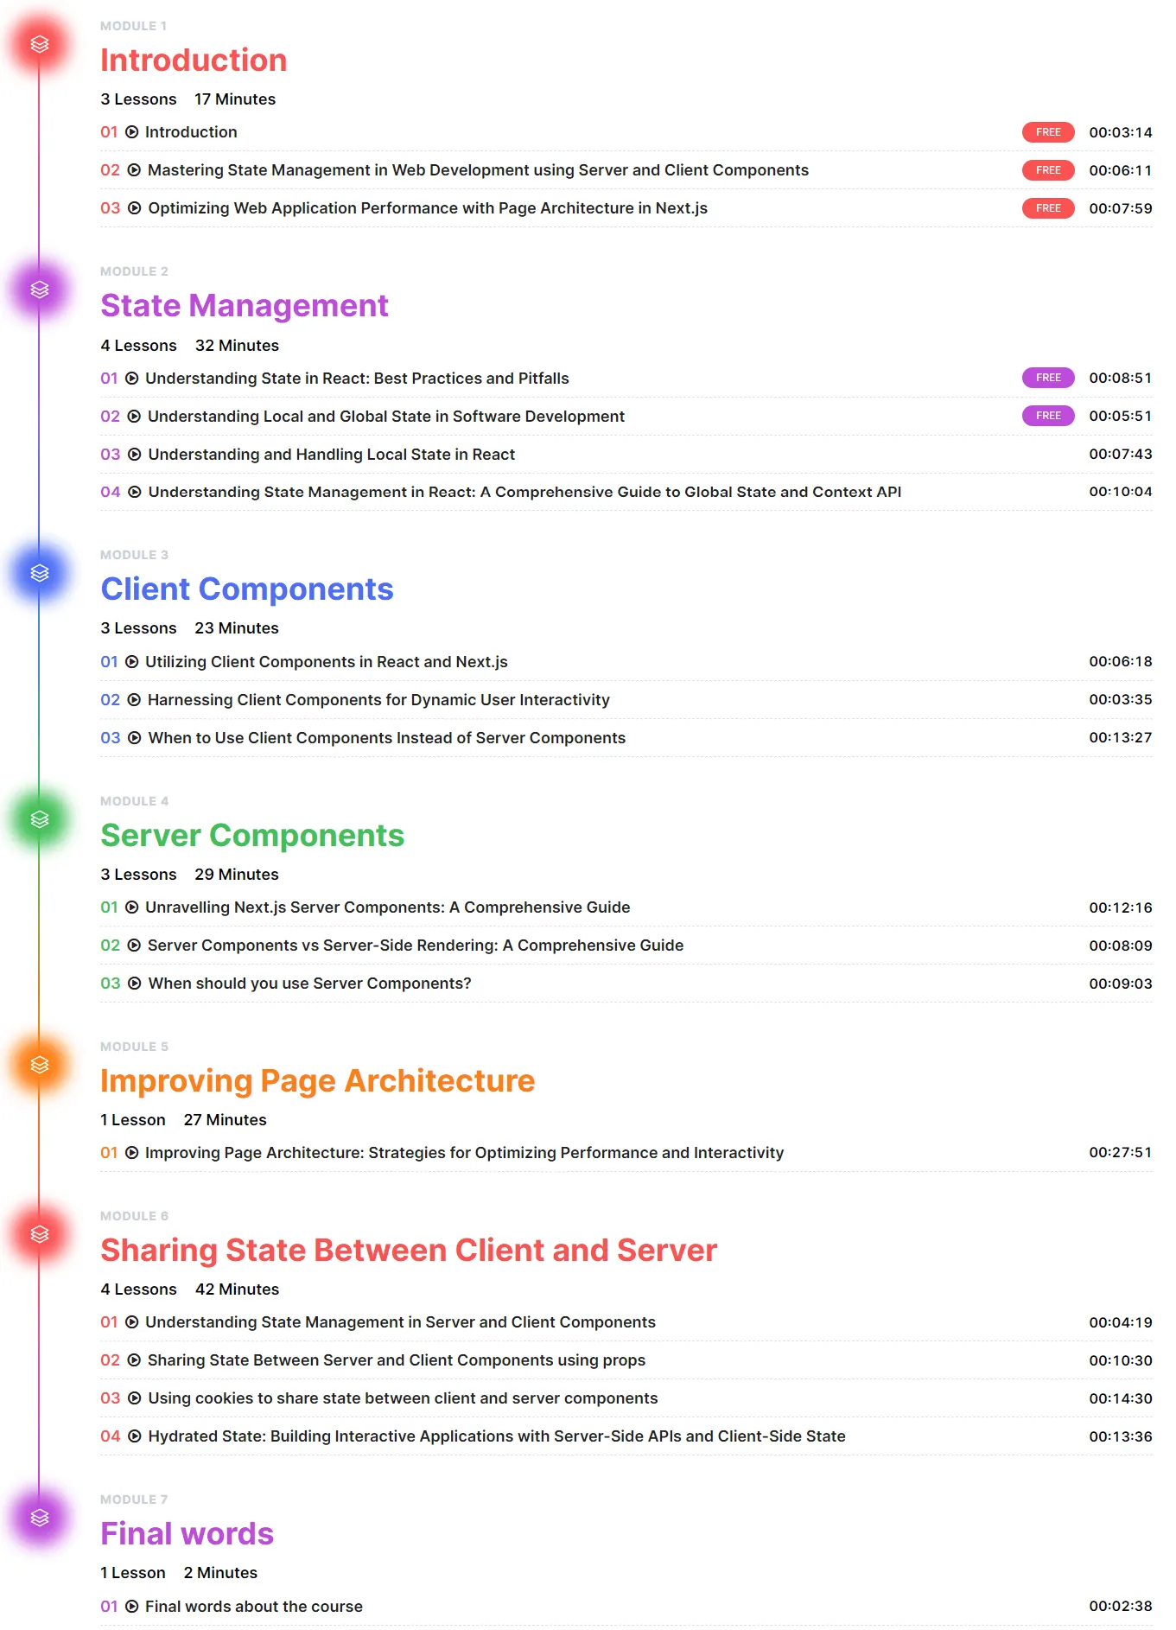
Task: Click the Sharing State Between Client and Server heading
Action: click(x=409, y=1251)
